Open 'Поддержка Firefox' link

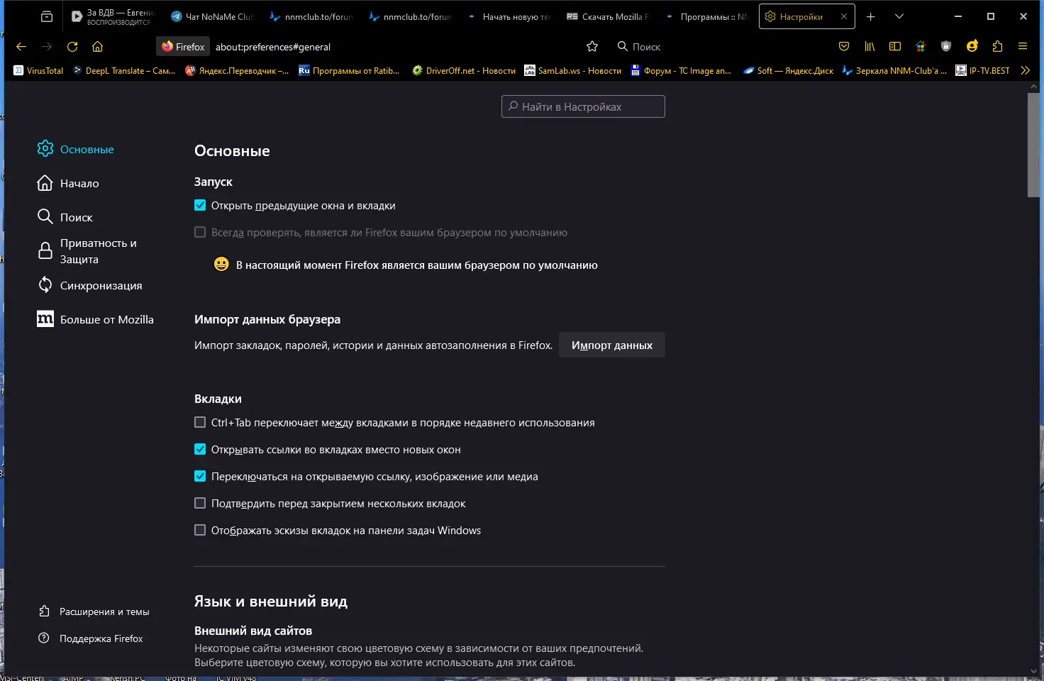point(101,638)
